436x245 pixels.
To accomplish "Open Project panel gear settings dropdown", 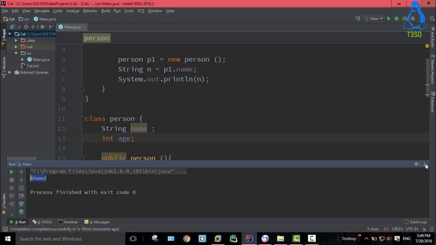I will tap(44, 27).
